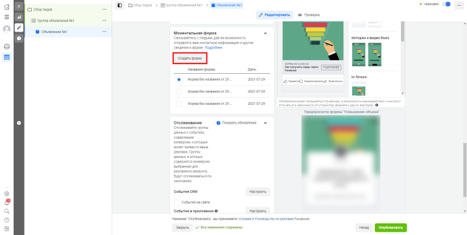
Task: Open the hamburger menu icon
Action: [6, 17]
